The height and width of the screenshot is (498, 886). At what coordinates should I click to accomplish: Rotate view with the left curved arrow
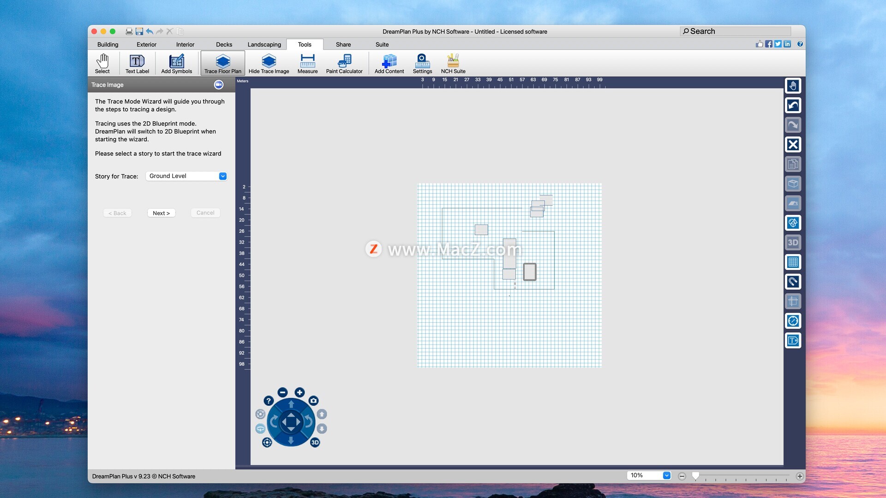coord(274,421)
